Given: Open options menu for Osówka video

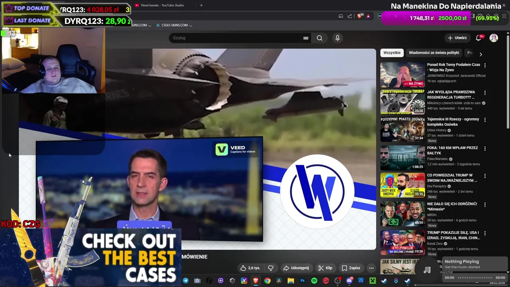Looking at the screenshot, I should [485, 120].
